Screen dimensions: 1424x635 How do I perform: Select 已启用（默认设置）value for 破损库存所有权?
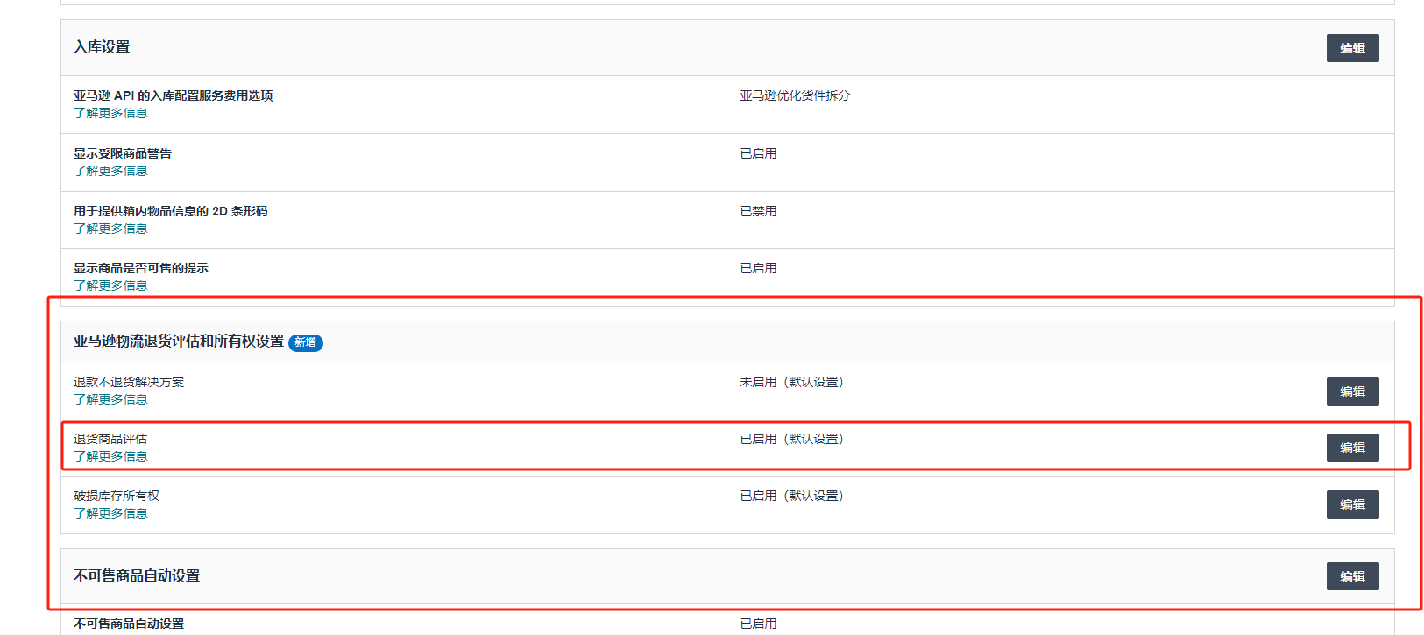[x=791, y=496]
